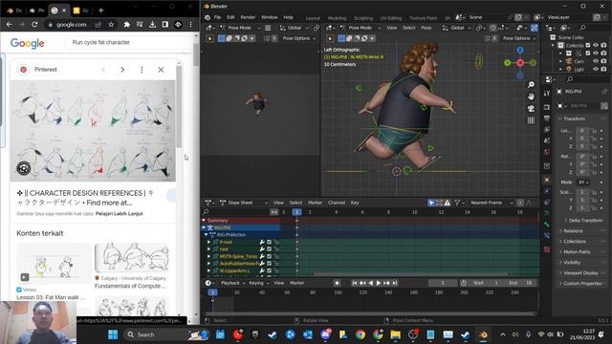The height and width of the screenshot is (344, 612).
Task: Open the Render properties tab icon
Action: click(547, 107)
